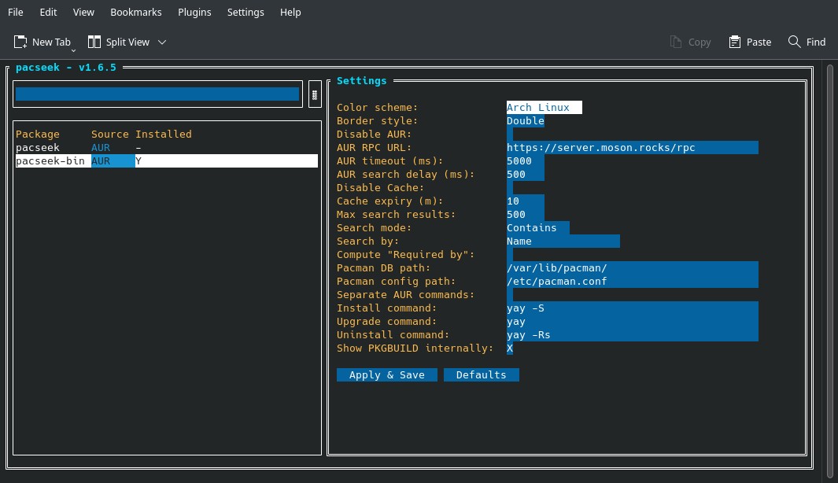Open the Bookmarks menu
Image resolution: width=838 pixels, height=483 pixels.
coord(136,12)
